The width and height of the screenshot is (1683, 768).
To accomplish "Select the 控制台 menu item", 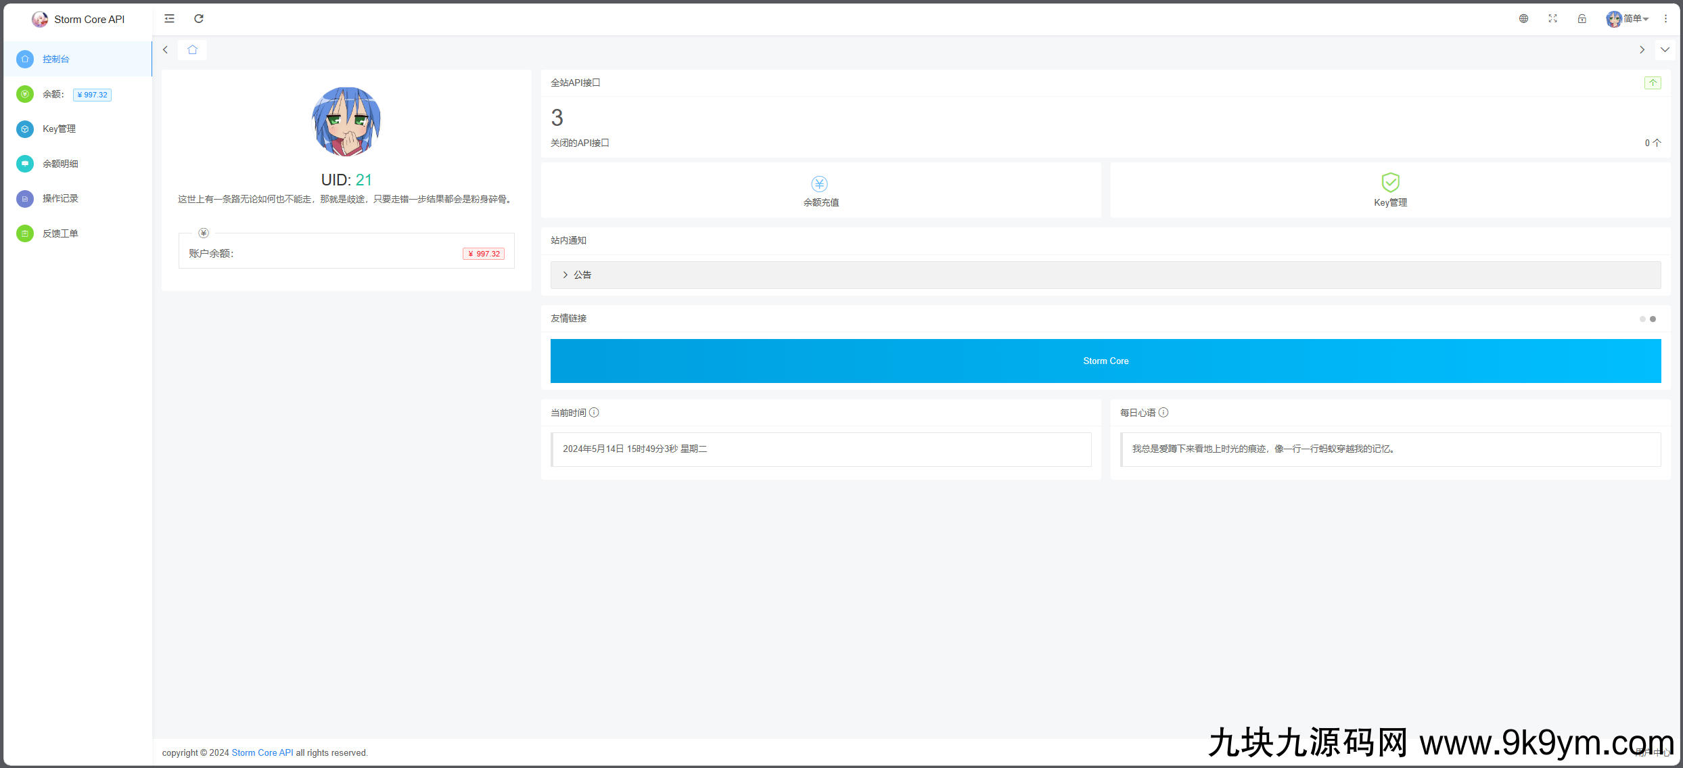I will (x=55, y=59).
